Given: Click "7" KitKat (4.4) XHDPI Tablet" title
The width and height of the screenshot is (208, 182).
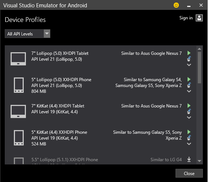Looking at the screenshot, I should (x=58, y=106).
